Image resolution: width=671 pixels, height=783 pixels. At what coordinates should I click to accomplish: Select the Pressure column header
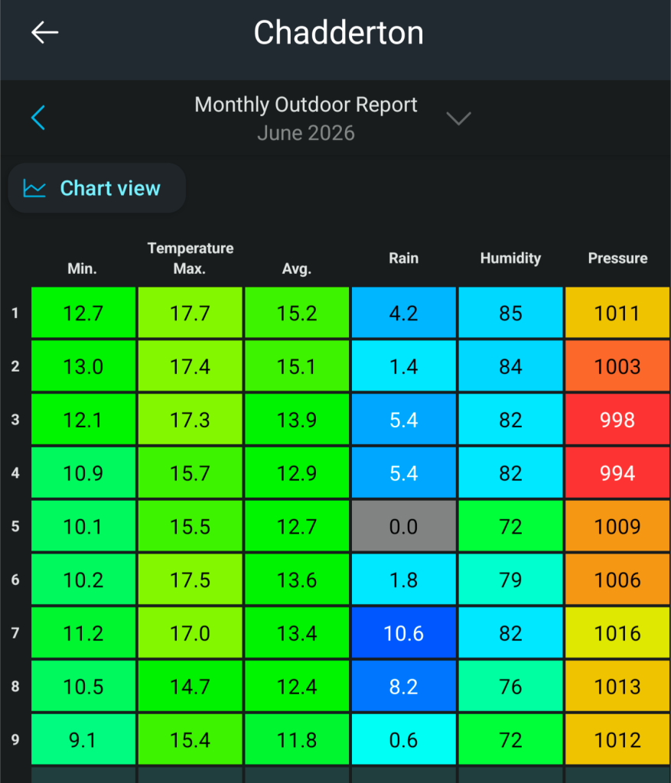click(617, 258)
